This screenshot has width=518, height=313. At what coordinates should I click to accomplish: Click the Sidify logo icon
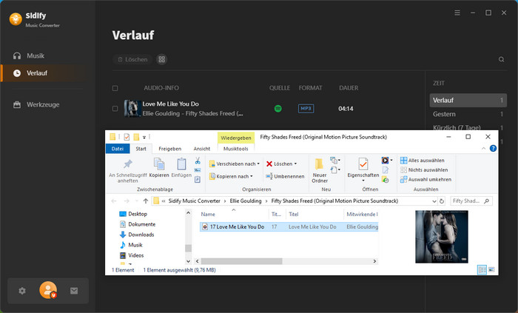[16, 19]
